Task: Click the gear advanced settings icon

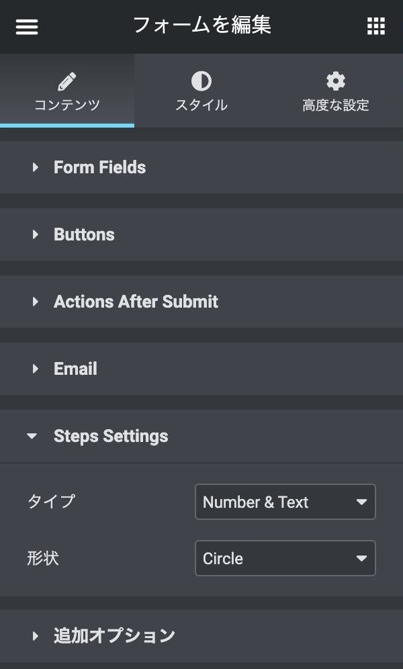Action: coord(335,82)
